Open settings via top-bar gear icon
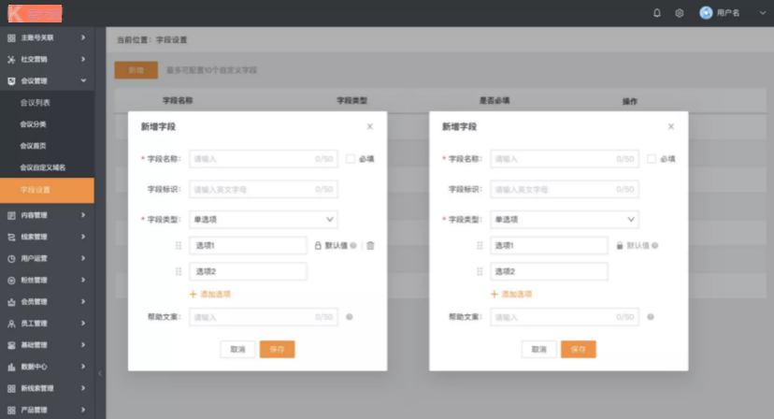 [x=680, y=13]
